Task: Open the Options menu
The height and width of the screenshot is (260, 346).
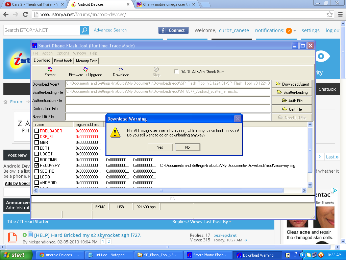Action: click(x=63, y=53)
